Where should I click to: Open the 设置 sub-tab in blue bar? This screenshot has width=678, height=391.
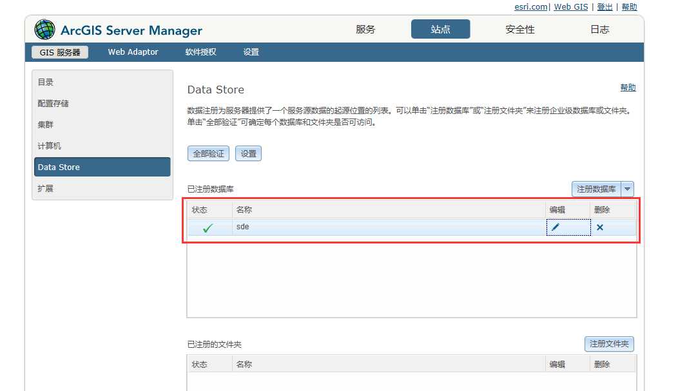[251, 52]
